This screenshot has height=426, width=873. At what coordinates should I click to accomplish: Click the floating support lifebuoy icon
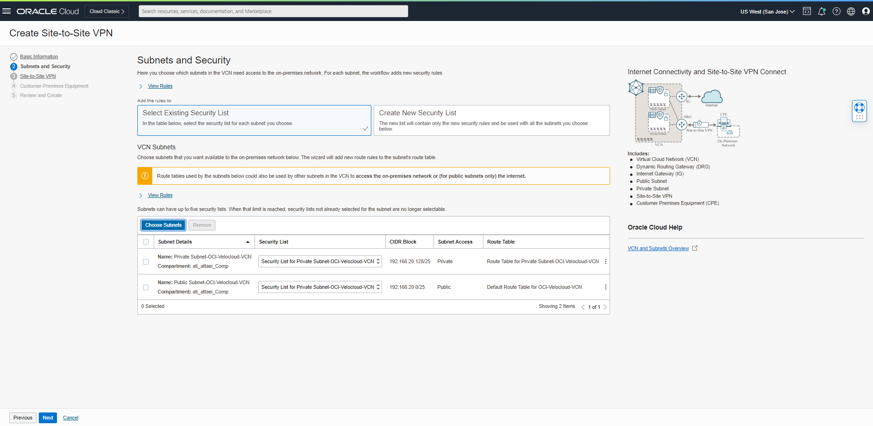click(x=859, y=108)
